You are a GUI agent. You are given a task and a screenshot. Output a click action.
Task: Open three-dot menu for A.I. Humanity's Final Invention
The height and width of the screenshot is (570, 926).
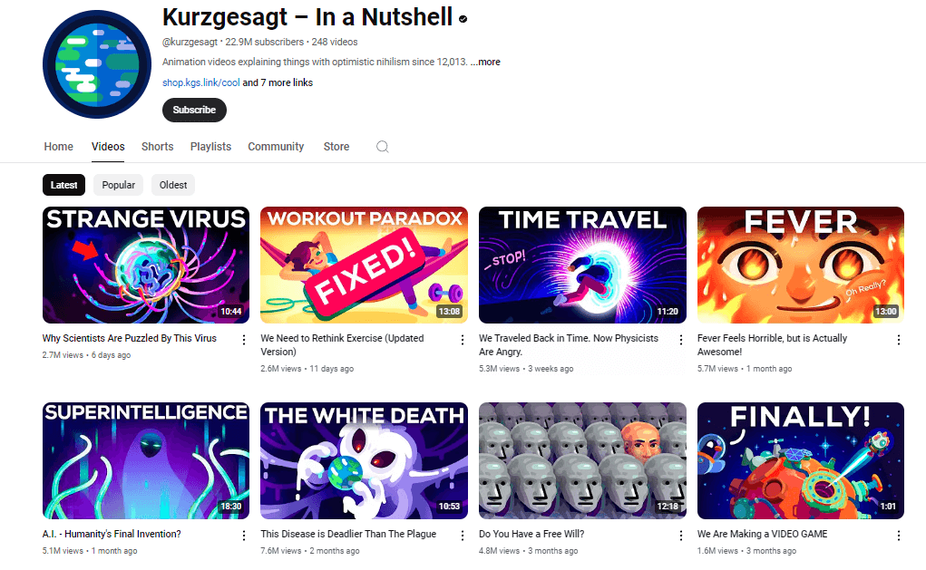243,536
